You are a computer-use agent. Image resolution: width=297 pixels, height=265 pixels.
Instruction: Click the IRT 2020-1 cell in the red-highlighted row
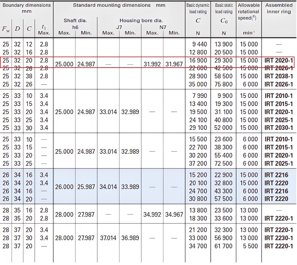(279, 60)
